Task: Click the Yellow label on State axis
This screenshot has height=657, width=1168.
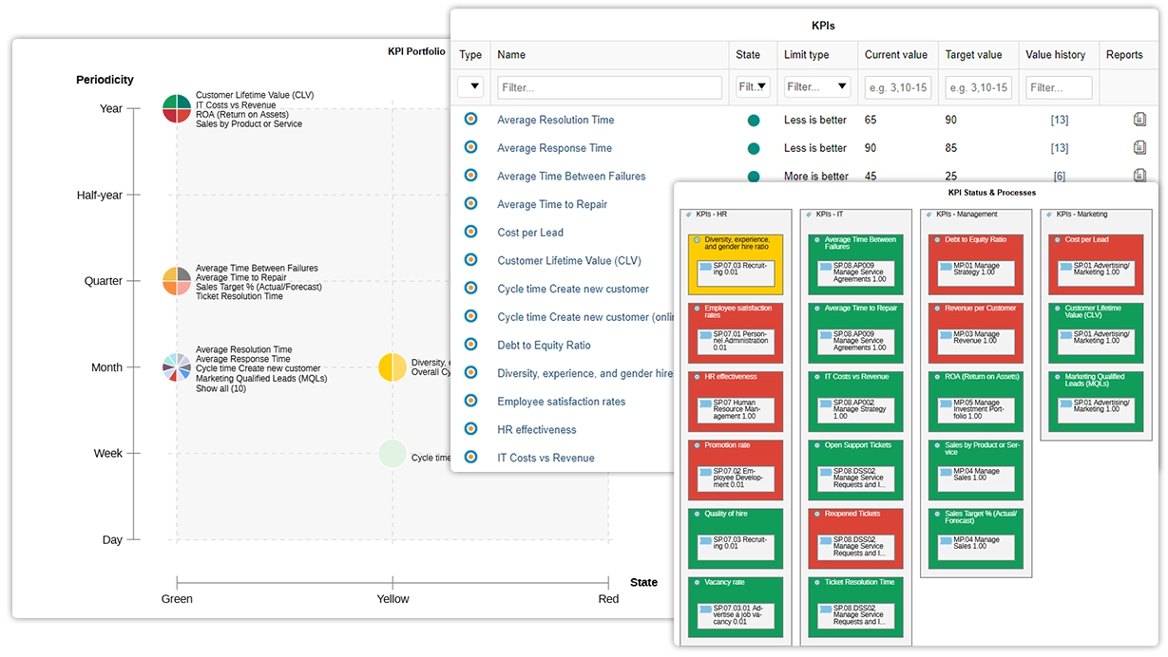Action: [x=393, y=599]
